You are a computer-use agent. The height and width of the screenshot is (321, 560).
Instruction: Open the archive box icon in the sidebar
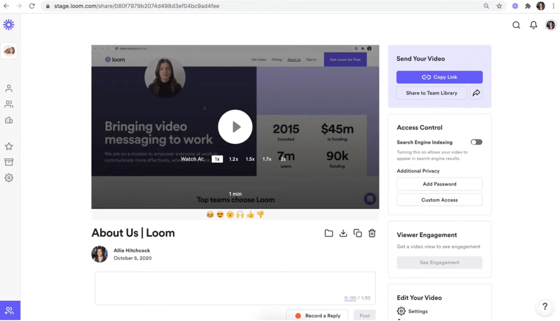tap(9, 162)
